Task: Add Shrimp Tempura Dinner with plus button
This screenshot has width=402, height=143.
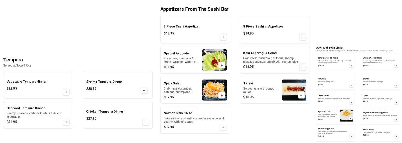Action: click(x=144, y=90)
